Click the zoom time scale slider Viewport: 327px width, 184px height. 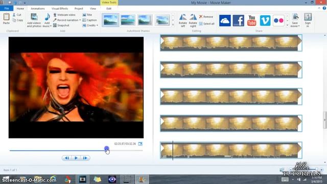point(316,170)
